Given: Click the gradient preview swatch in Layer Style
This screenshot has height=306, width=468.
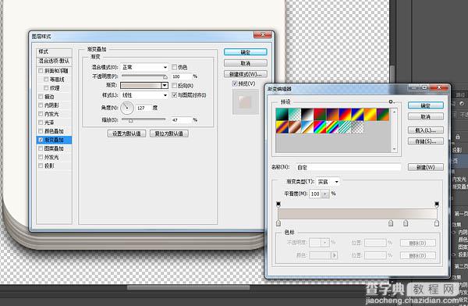Looking at the screenshot, I should point(141,85).
